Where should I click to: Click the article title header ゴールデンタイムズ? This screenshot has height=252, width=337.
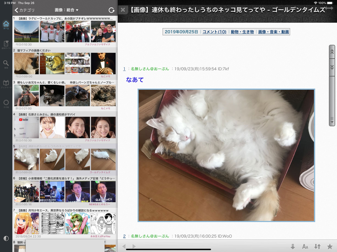[x=227, y=10]
